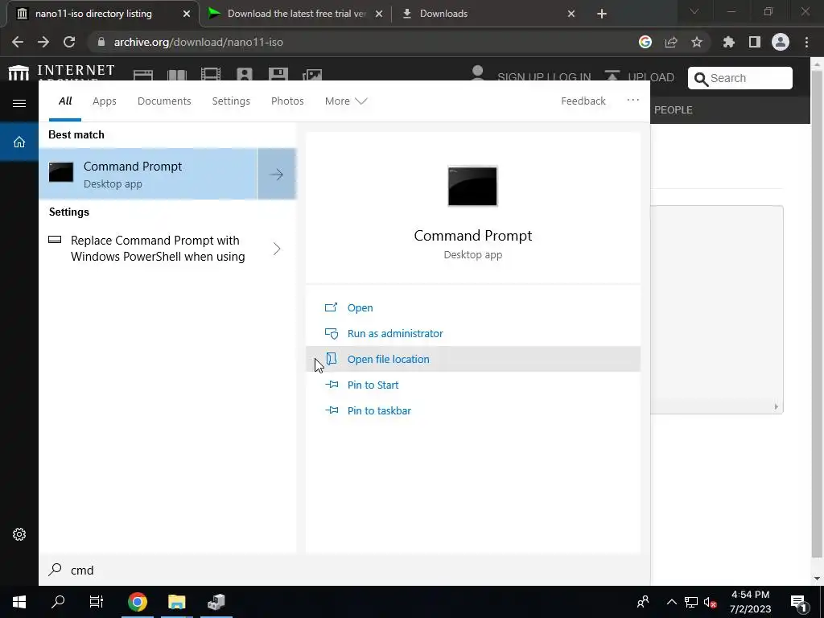Open the PEOPLE link on archive page

click(673, 109)
